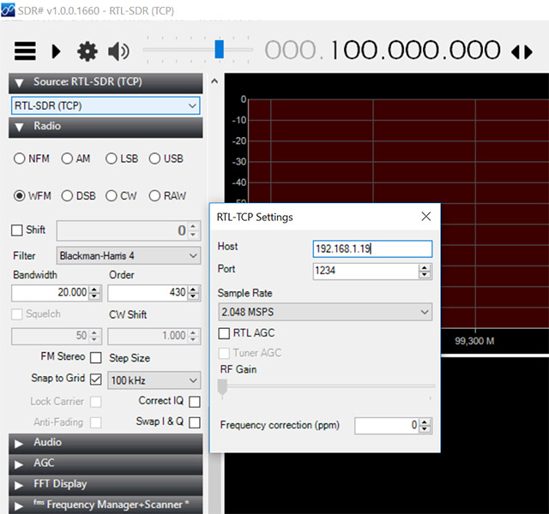Enable the Shift checkbox
549x514 pixels.
17,230
